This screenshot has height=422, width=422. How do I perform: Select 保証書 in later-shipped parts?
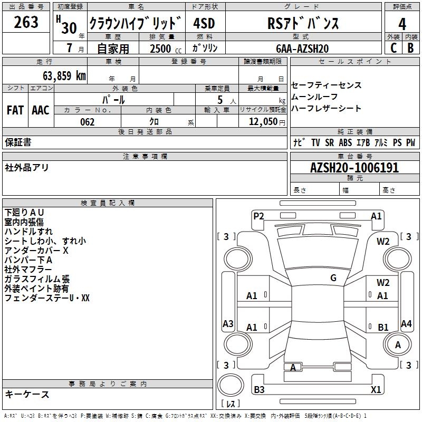coord(18,142)
